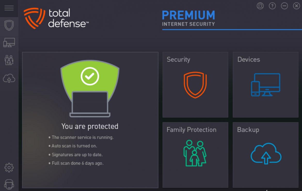Select the Devices icon in the sidebar

pyautogui.click(x=9, y=42)
